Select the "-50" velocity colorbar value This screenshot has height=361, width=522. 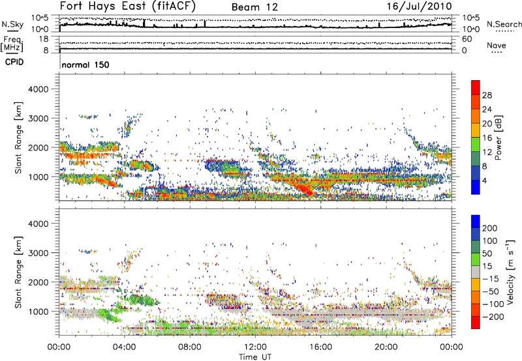tap(491, 291)
